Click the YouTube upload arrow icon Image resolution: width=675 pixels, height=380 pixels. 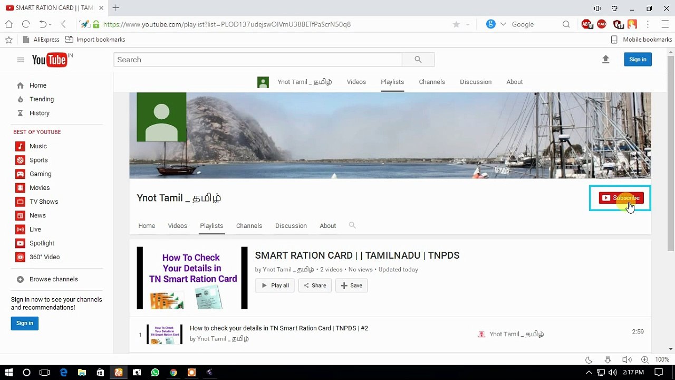coord(605,60)
